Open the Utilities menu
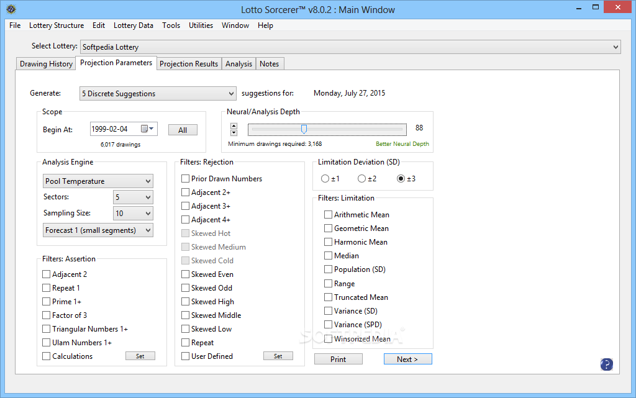This screenshot has height=398, width=636. tap(201, 25)
